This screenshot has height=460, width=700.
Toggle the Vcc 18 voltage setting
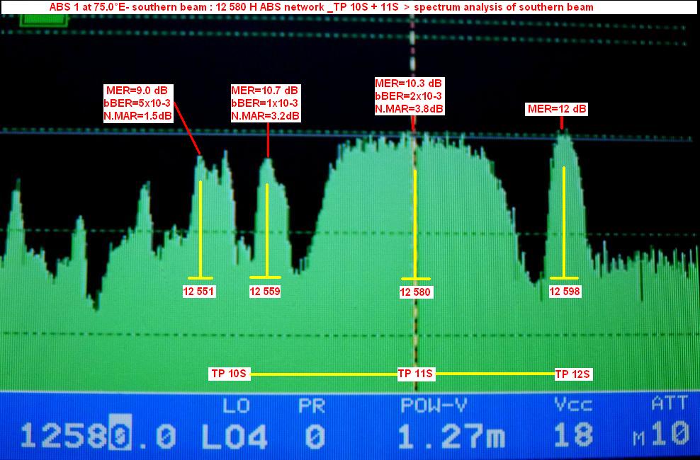[574, 436]
